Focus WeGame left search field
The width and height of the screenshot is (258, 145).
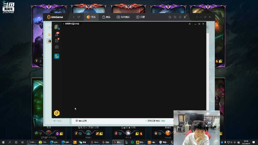[49, 27]
